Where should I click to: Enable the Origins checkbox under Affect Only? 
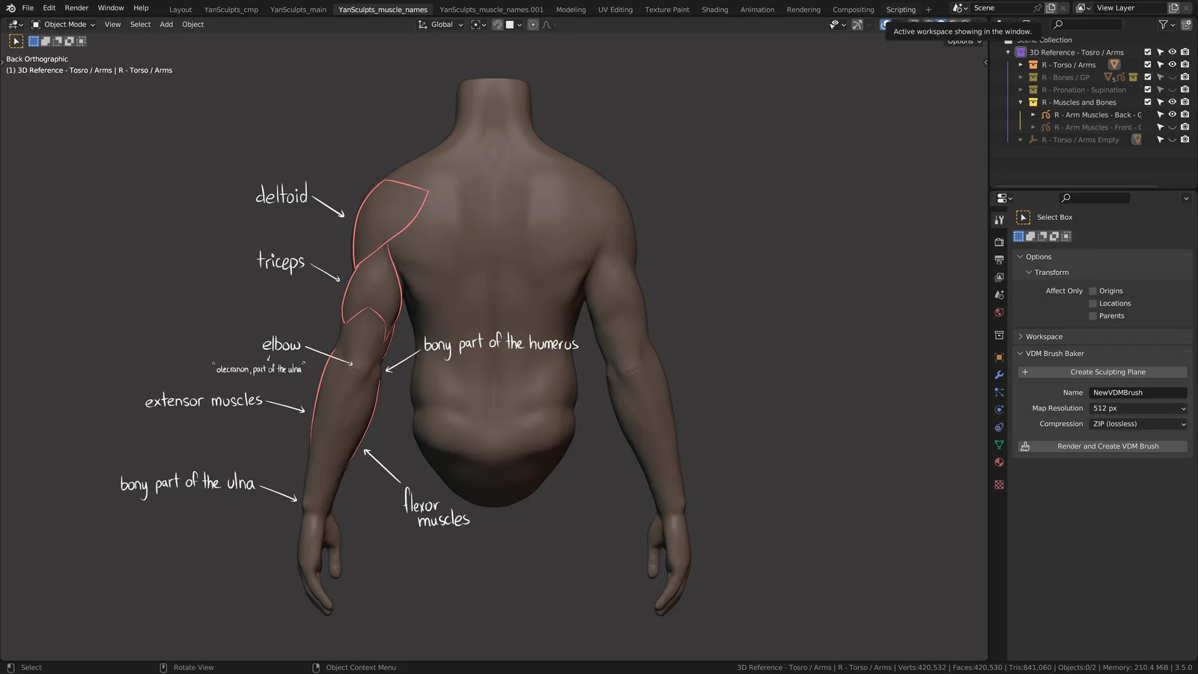[1092, 291]
